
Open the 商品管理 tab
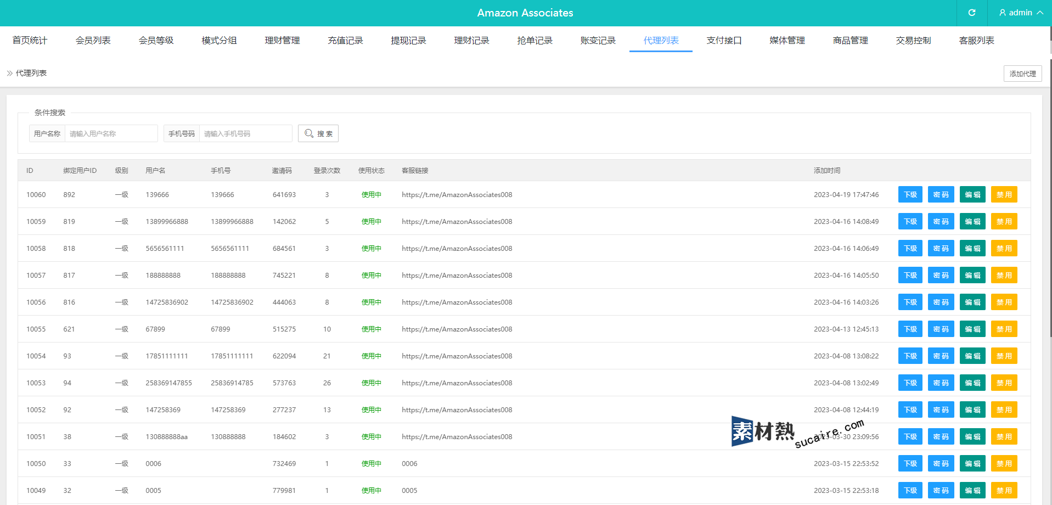pyautogui.click(x=851, y=40)
